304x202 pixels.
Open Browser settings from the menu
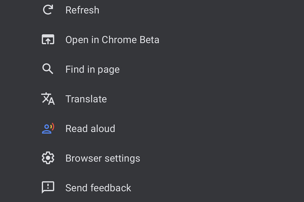(152, 158)
